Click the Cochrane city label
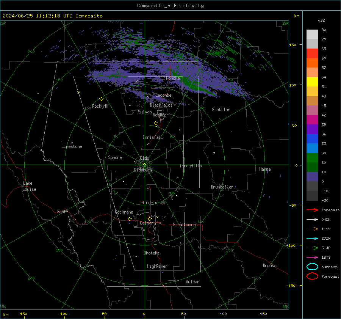 click(x=124, y=212)
